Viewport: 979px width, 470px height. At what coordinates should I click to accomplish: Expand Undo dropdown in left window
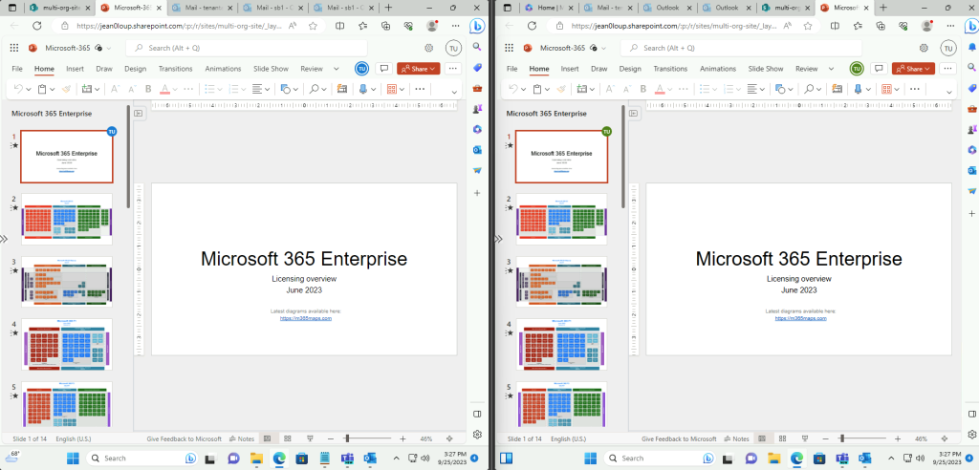[29, 89]
